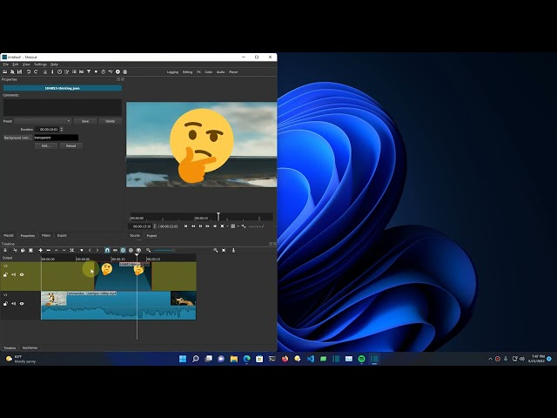The image size is (557, 418).
Task: Toggle timeline Snap magnet button
Action: coord(107,250)
